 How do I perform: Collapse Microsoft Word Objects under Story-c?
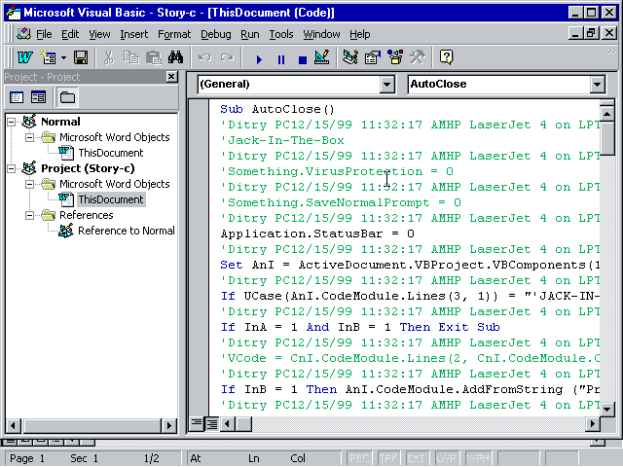pos(29,184)
